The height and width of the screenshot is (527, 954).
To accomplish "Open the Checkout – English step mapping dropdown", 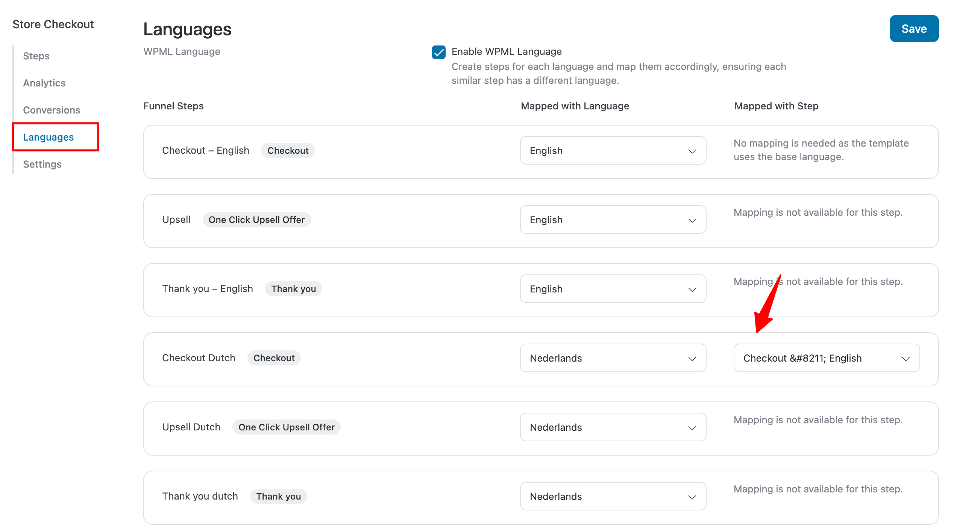I will pos(826,358).
